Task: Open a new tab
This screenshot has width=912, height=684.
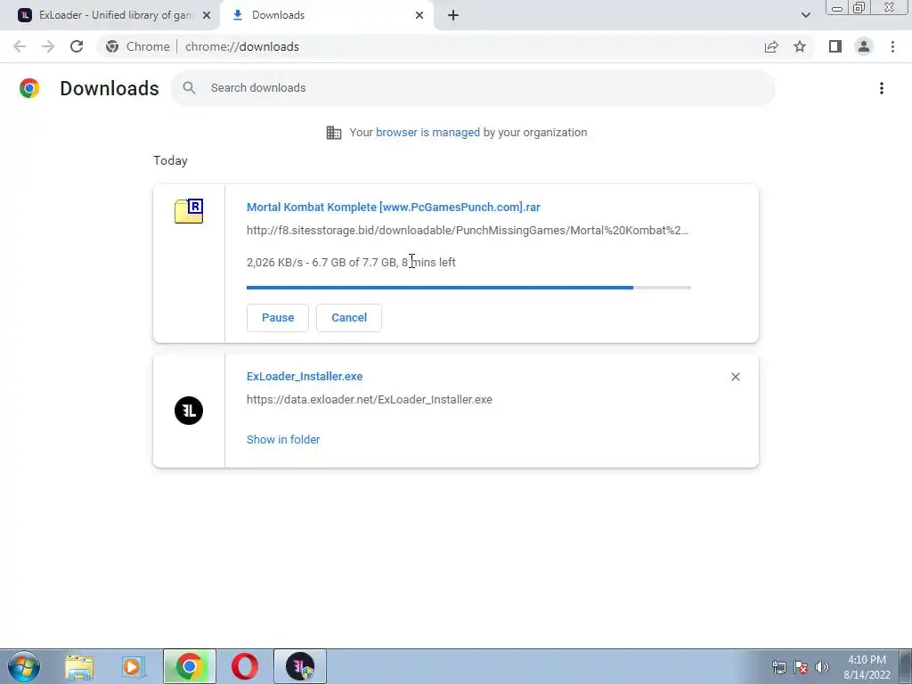Action: coord(453,15)
